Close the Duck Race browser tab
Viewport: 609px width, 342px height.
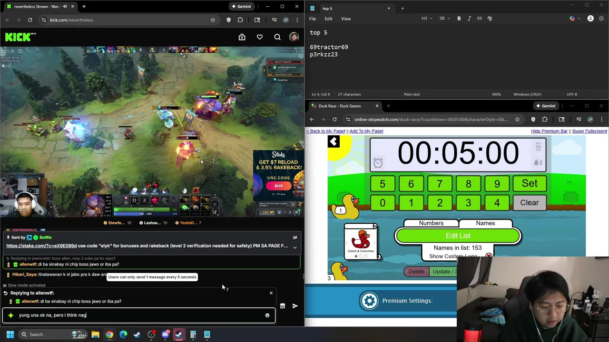coord(377,106)
